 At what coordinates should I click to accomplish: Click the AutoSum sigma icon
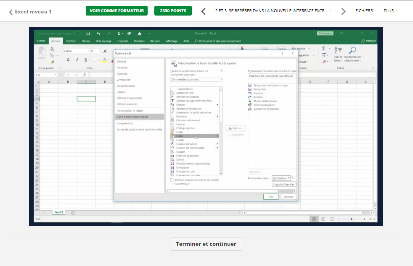point(324,49)
